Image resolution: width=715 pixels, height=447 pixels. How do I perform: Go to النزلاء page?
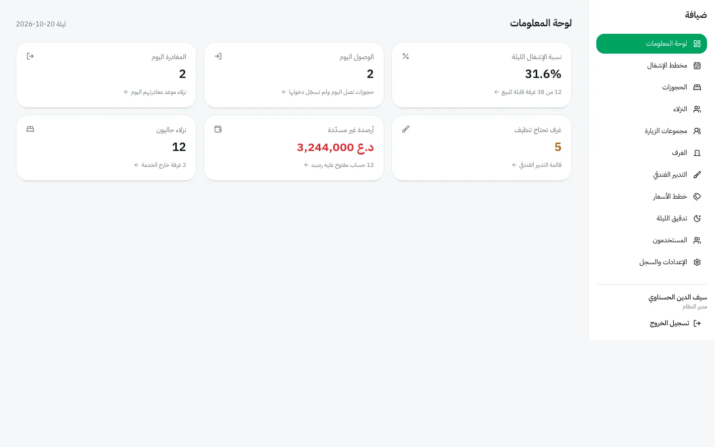click(x=651, y=109)
